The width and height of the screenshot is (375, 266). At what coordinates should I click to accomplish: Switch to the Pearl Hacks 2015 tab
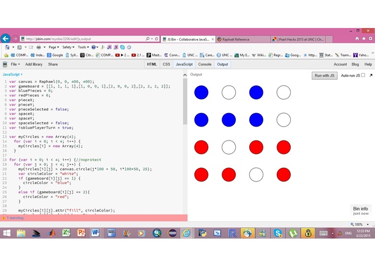298,39
